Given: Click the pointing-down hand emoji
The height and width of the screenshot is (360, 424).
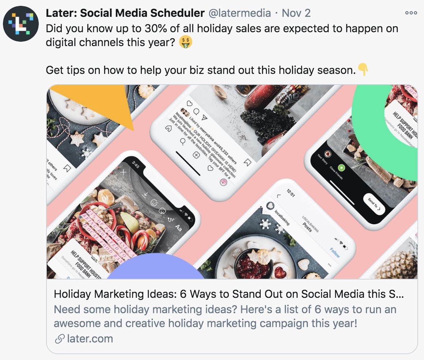Looking at the screenshot, I should click(x=363, y=70).
